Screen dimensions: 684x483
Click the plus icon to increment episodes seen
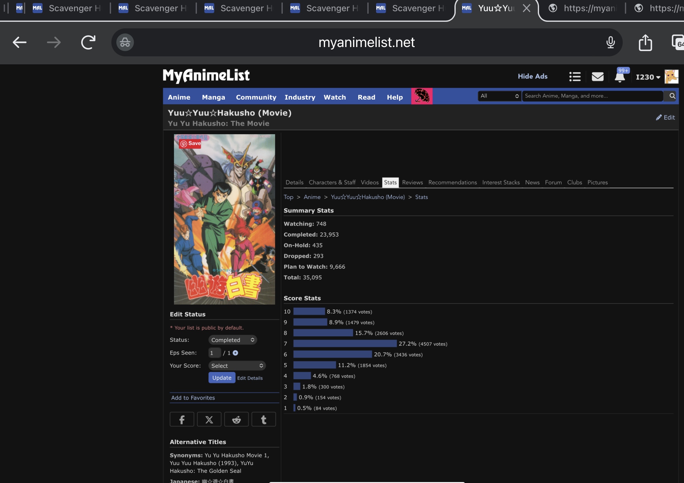tap(235, 353)
